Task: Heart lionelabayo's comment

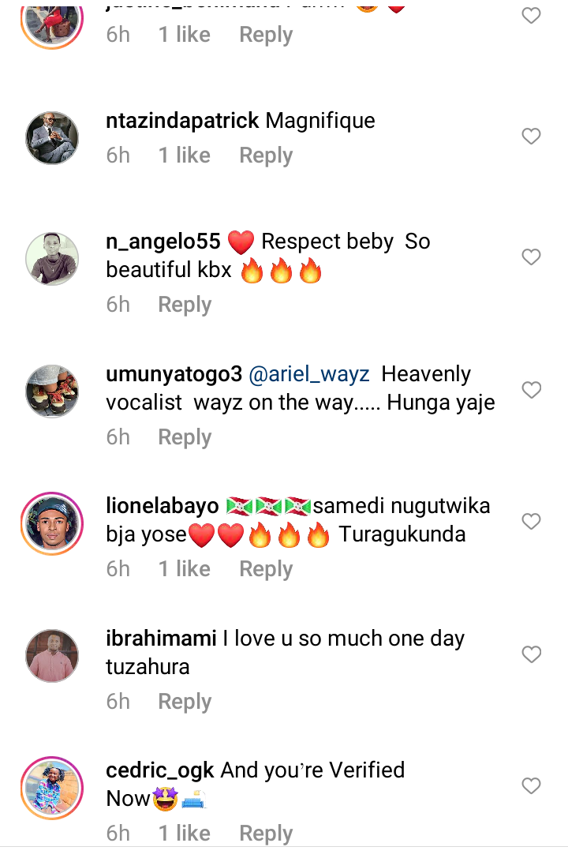Action: (532, 522)
